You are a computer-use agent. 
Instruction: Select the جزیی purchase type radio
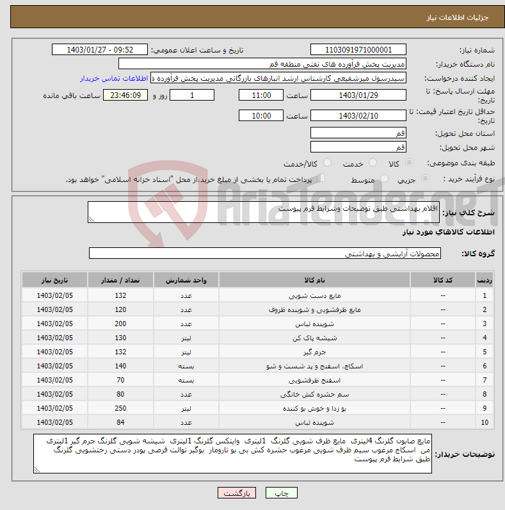pyautogui.click(x=425, y=179)
